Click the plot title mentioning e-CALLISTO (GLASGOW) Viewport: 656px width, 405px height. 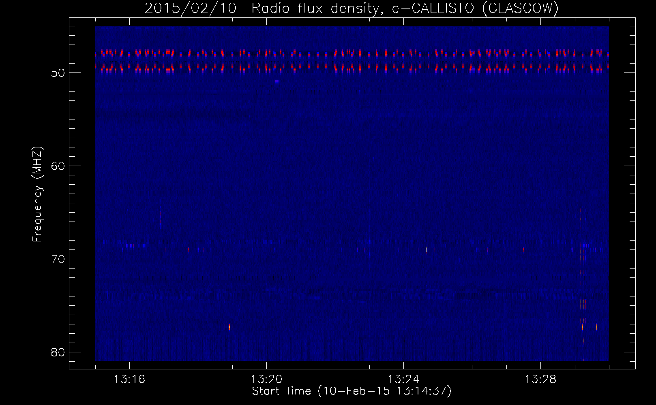click(352, 8)
